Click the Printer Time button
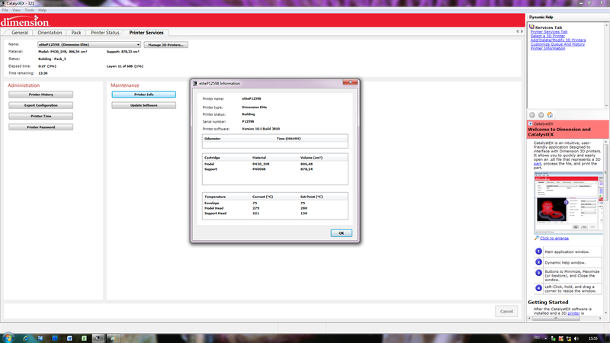The height and width of the screenshot is (343, 610). (x=41, y=117)
